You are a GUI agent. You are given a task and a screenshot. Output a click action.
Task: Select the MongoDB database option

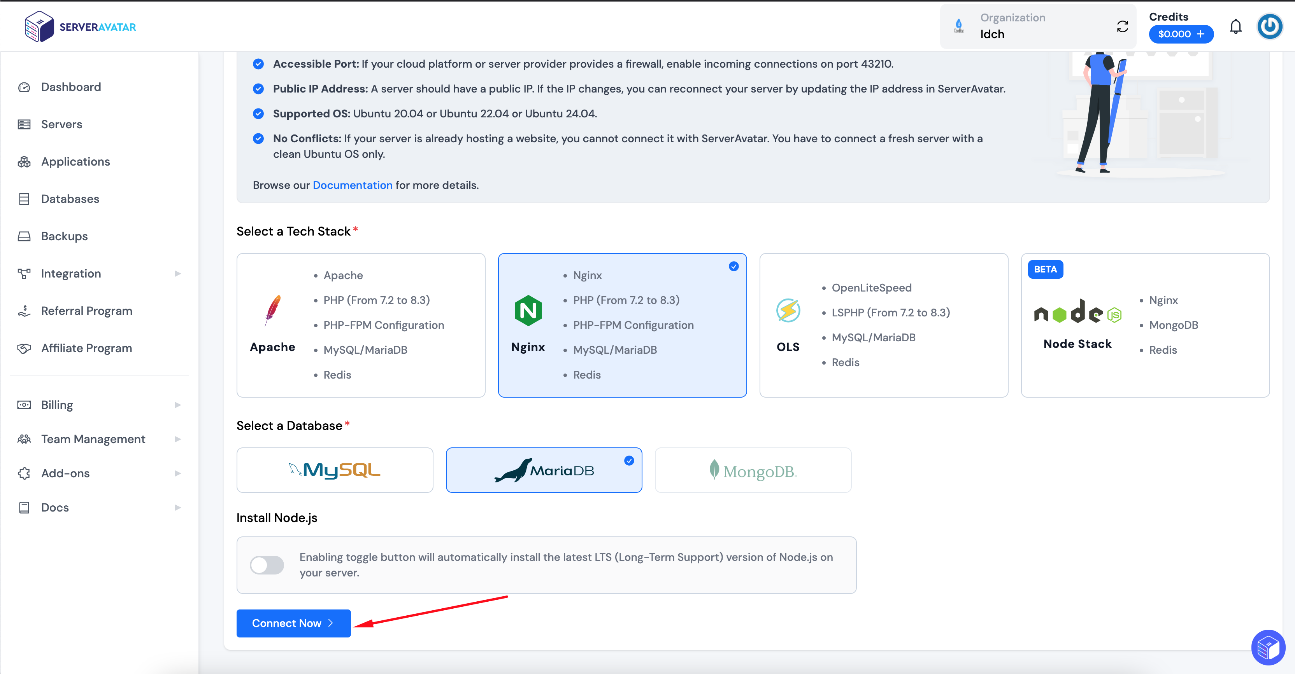click(753, 470)
